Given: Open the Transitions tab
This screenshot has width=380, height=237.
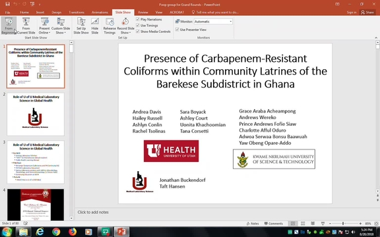Looking at the screenshot, I should [x=77, y=13].
